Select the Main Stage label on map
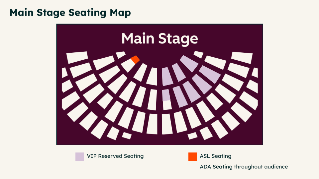This screenshot has width=319, height=179. point(160,38)
